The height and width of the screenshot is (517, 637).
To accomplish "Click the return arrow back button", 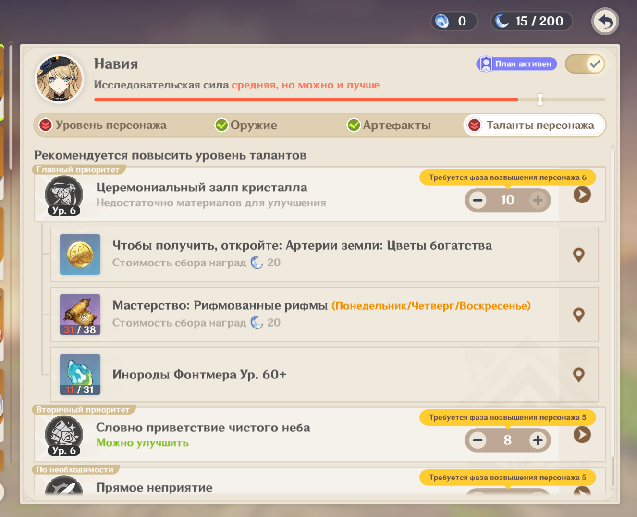I will pos(605,22).
